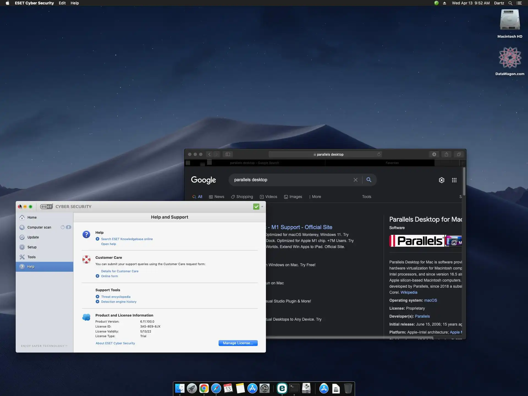Go to Update in ESET sidebar
This screenshot has width=528, height=396.
[33, 237]
